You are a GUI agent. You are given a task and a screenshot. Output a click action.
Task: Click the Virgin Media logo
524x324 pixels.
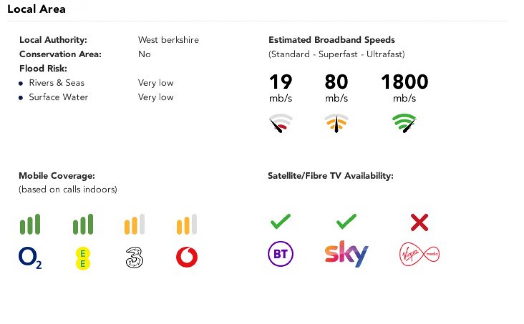click(419, 254)
